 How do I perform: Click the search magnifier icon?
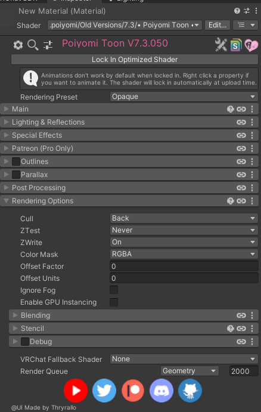pos(33,45)
